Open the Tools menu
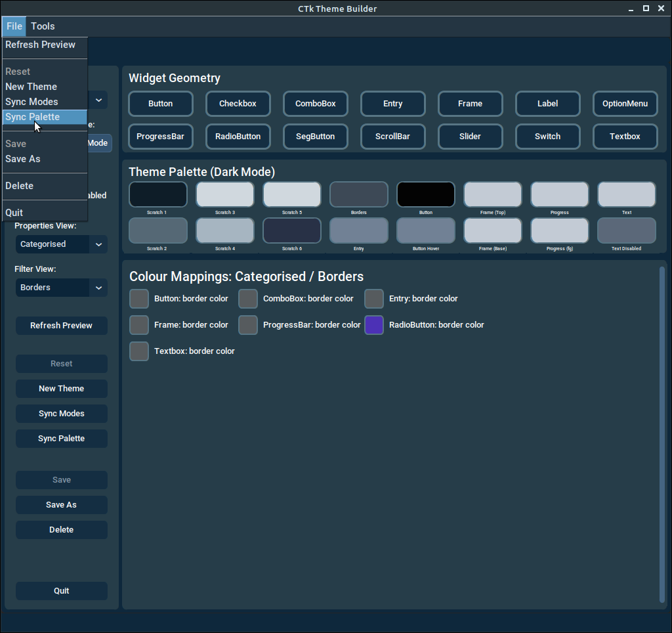This screenshot has height=633, width=672. point(43,26)
